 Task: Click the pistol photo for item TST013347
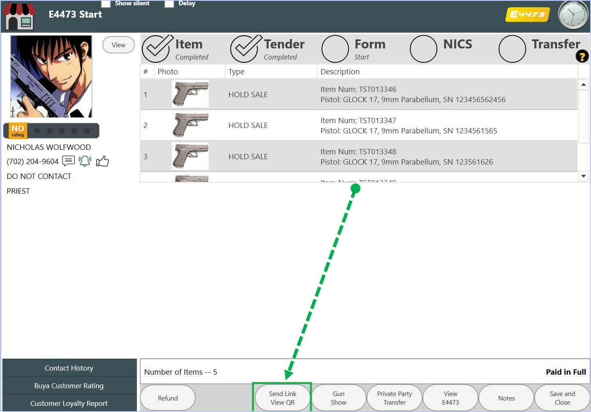[190, 125]
